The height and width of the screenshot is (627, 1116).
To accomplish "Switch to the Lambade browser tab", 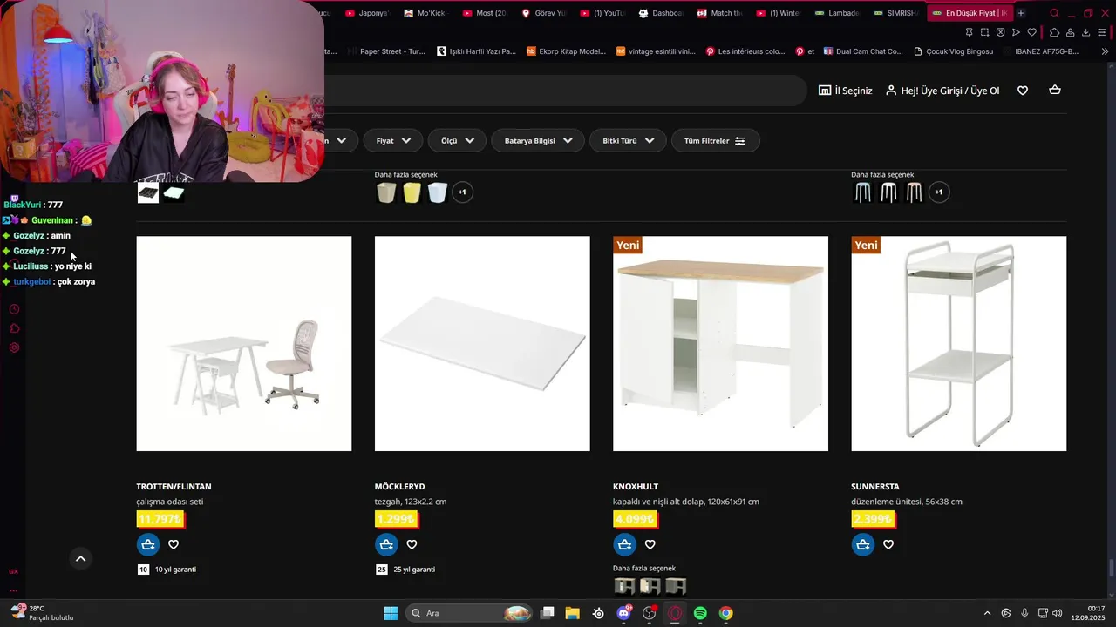I will tap(837, 13).
